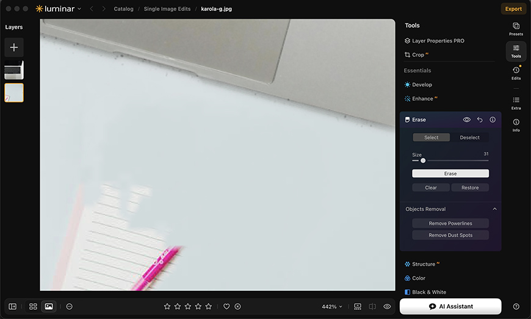Rate image two stars
The width and height of the screenshot is (531, 319).
178,306
